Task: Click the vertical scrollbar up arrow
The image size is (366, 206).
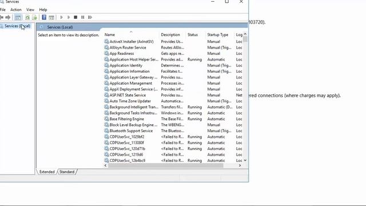Action: tap(245, 34)
